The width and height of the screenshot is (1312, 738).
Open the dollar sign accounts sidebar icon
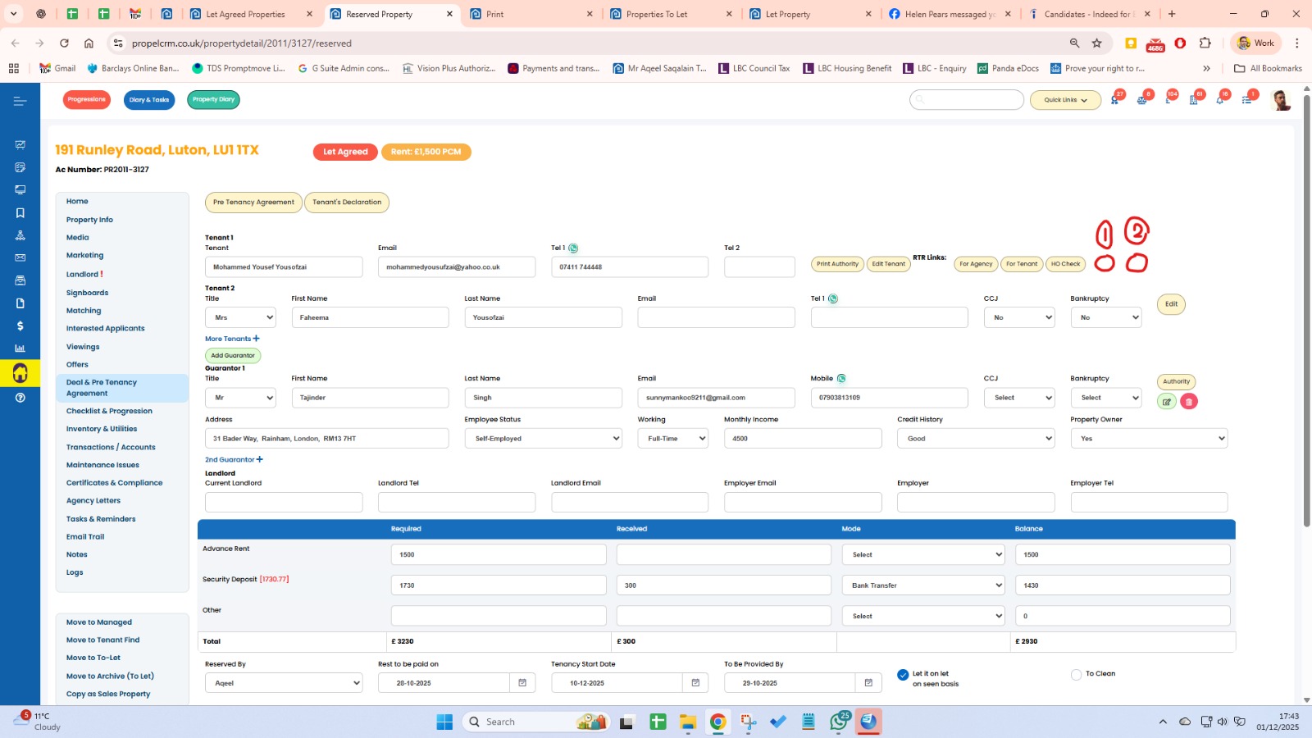coord(20,326)
